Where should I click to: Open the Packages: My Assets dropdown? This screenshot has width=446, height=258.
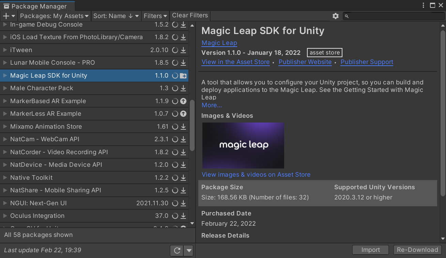coord(54,16)
